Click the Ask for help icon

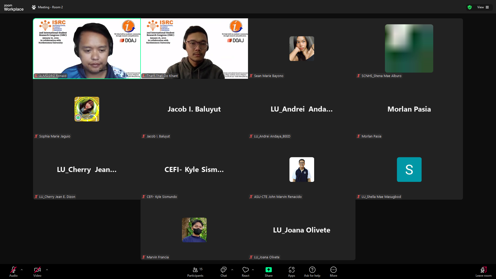[312, 270]
